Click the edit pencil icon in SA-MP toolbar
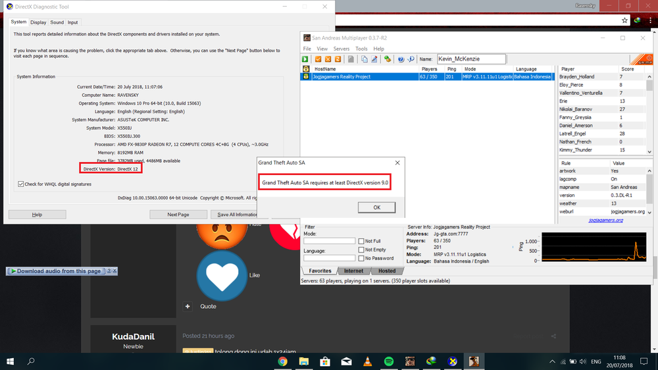 374,59
